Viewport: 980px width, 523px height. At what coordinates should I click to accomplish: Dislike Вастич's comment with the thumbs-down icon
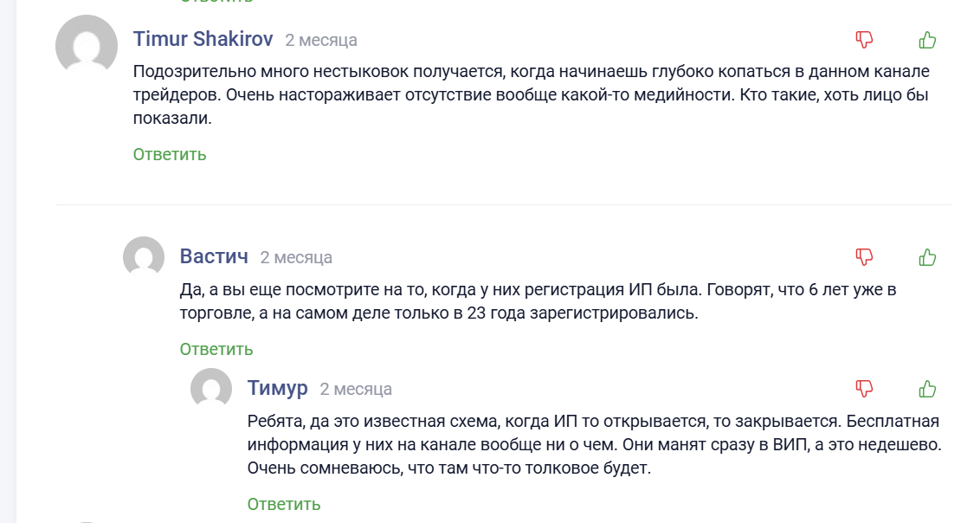tap(864, 256)
